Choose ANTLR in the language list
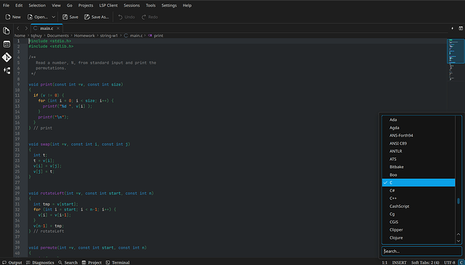Viewport: 465px width, 265px height. (418, 151)
